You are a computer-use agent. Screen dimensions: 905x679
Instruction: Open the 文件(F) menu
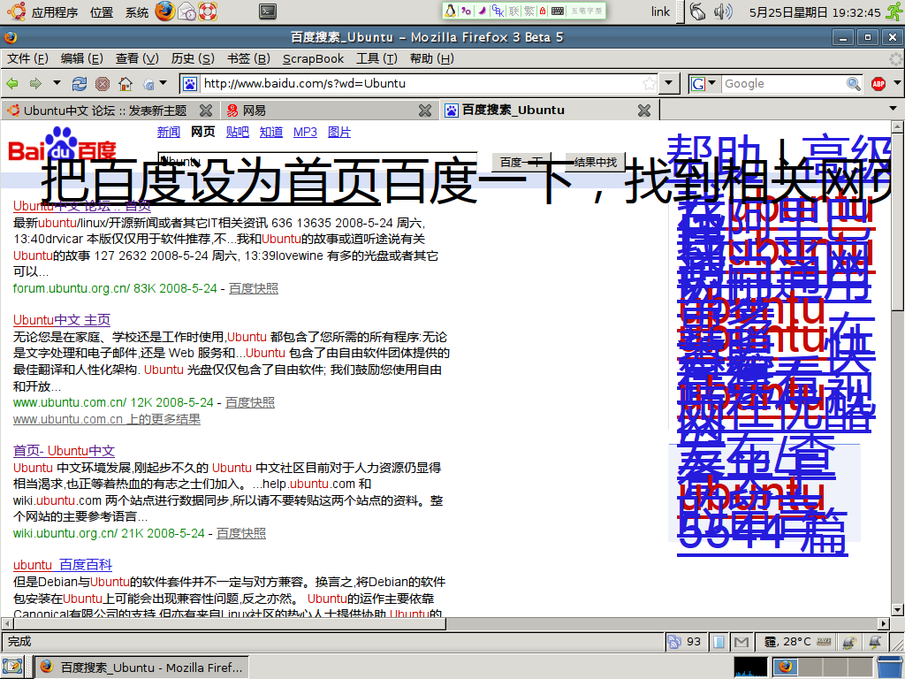(x=27, y=58)
